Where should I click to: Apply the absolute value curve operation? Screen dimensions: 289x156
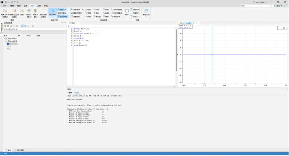click(x=97, y=17)
